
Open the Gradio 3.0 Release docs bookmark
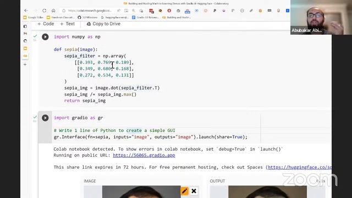click(145, 17)
